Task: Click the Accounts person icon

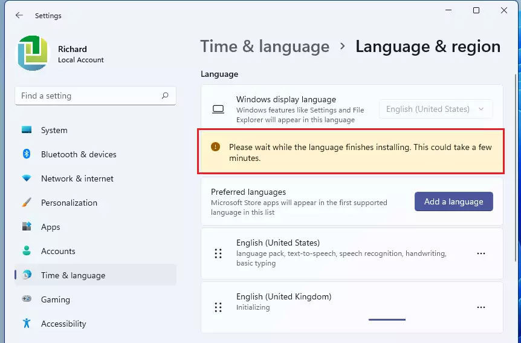Action: tap(27, 250)
